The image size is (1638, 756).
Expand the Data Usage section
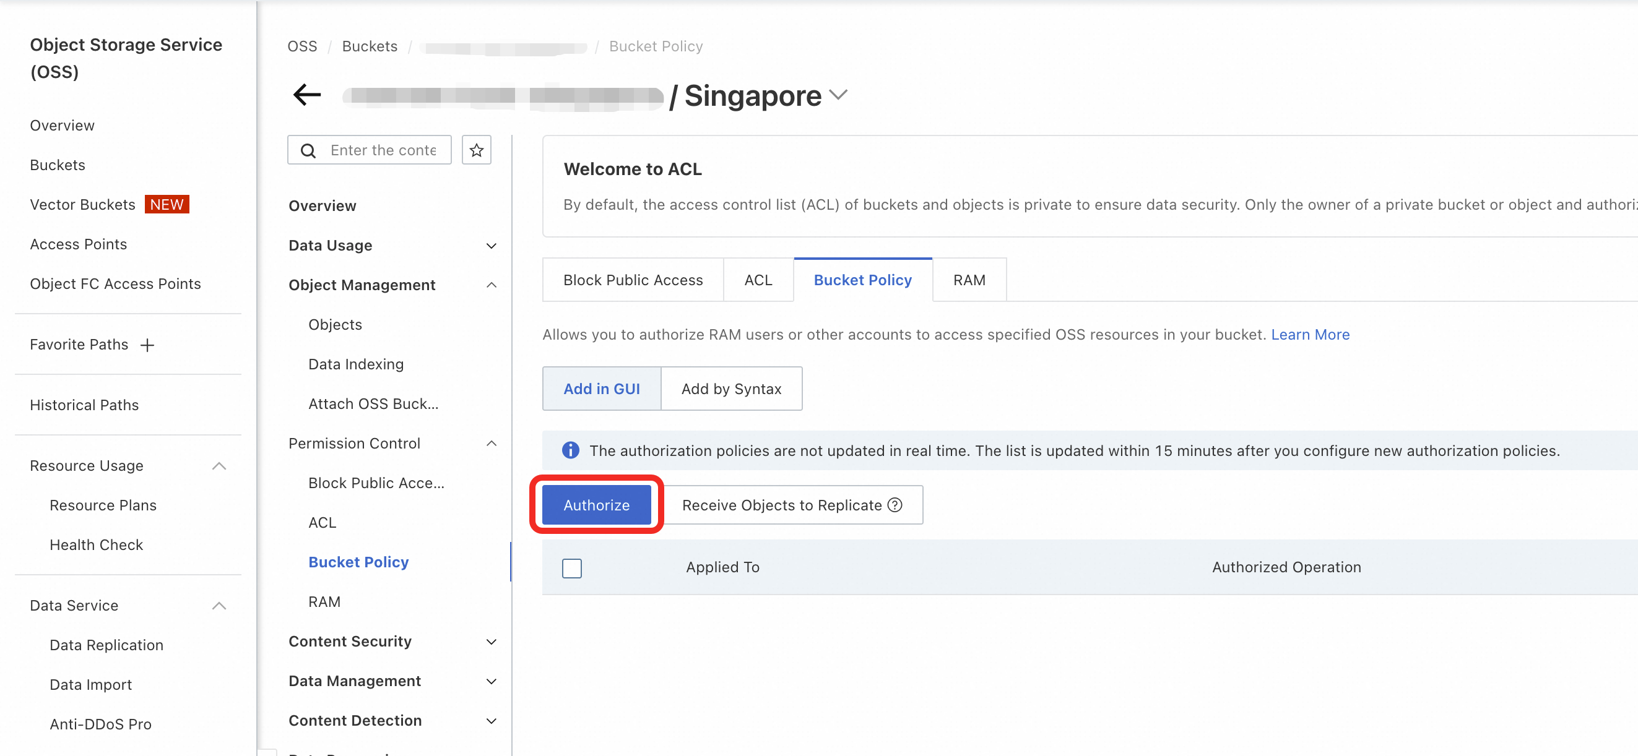pos(491,246)
